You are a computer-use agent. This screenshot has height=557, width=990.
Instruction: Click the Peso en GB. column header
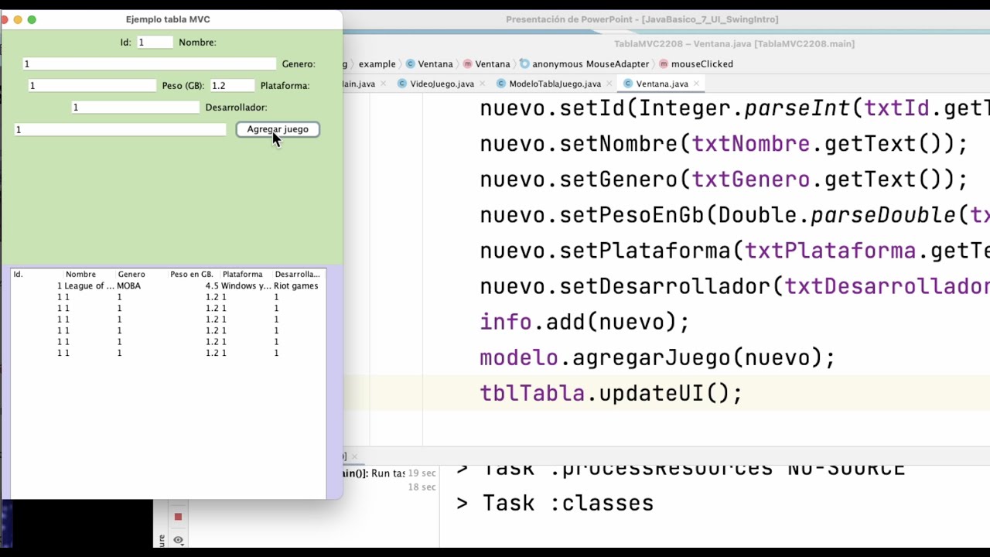click(x=194, y=274)
